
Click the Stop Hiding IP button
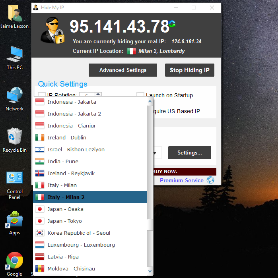(x=190, y=70)
